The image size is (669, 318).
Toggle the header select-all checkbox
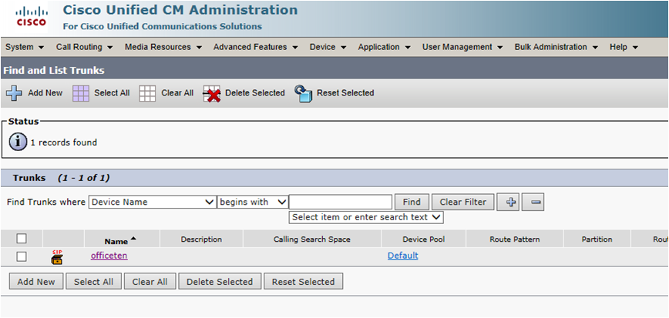point(22,239)
